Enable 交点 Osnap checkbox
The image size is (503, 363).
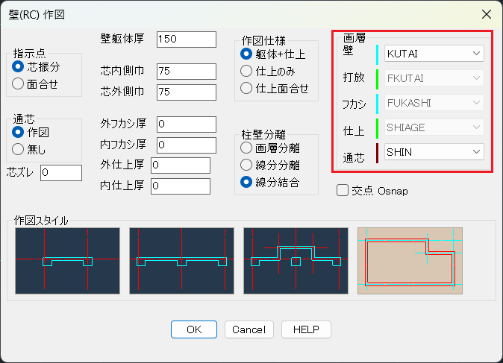[343, 190]
